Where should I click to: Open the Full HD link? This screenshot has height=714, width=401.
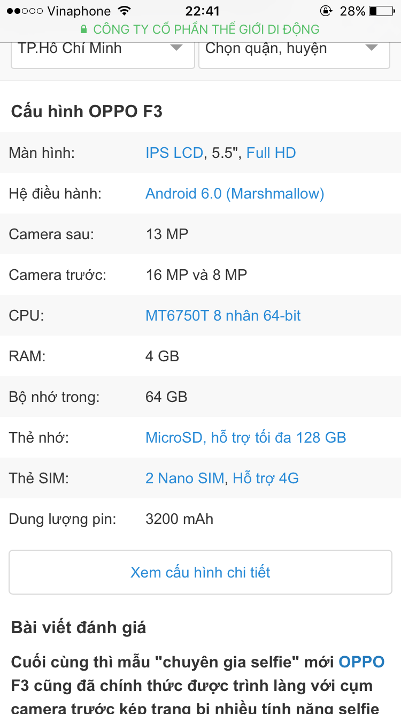[x=271, y=153]
